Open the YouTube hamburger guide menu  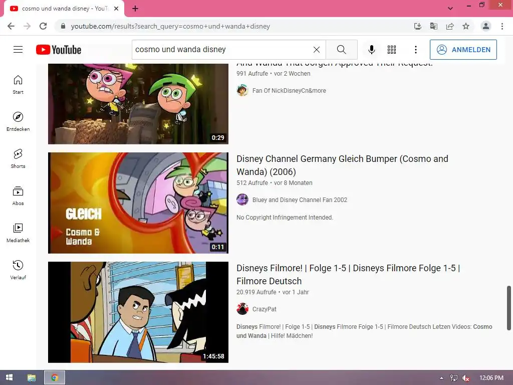click(18, 50)
